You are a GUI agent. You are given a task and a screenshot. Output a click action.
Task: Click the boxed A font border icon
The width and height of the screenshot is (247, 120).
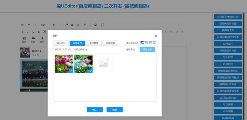tap(44, 32)
